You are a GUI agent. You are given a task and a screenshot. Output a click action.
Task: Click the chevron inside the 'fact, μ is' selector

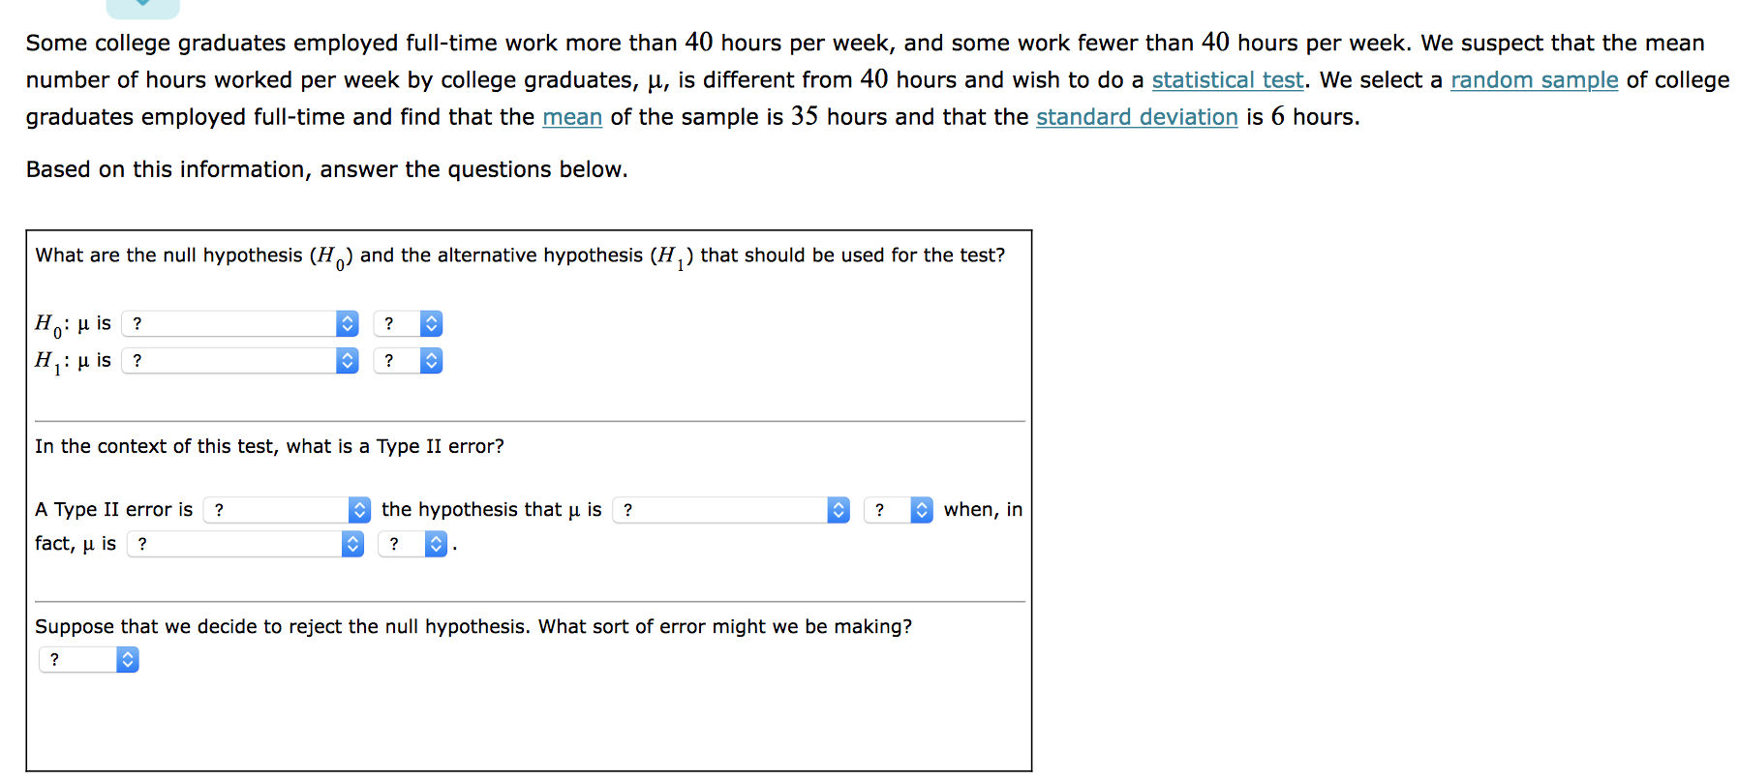coord(351,544)
